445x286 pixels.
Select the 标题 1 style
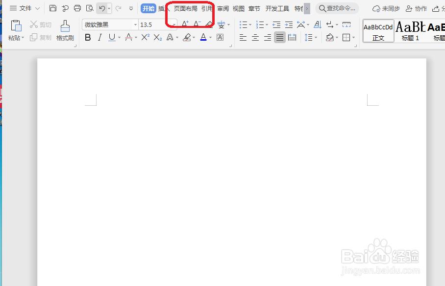[x=410, y=31]
